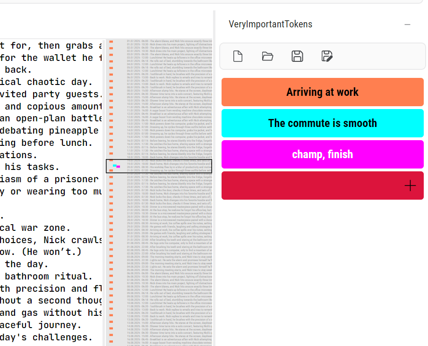Image resolution: width=428 pixels, height=346 pixels.
Task: Select "The commute is smooth" token
Action: point(322,123)
